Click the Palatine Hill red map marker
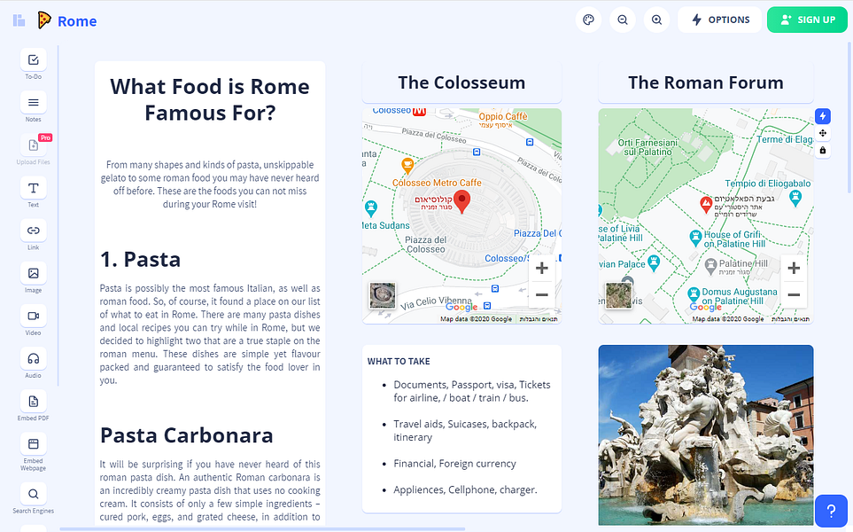Viewport: 853px width, 532px height. point(706,205)
